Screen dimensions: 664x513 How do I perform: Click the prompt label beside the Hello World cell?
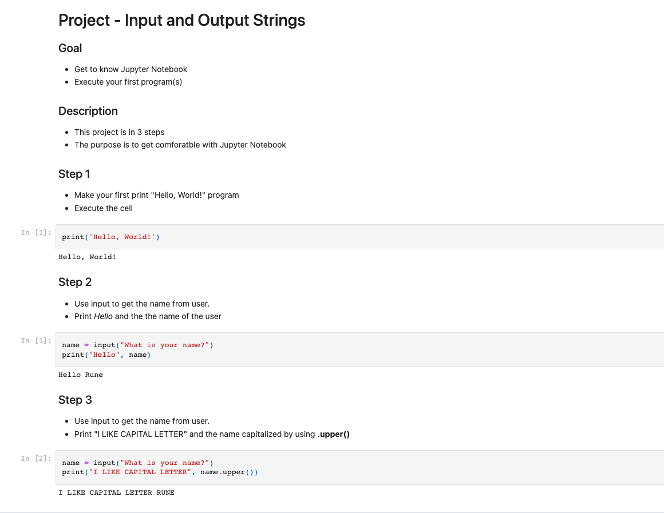click(x=36, y=233)
